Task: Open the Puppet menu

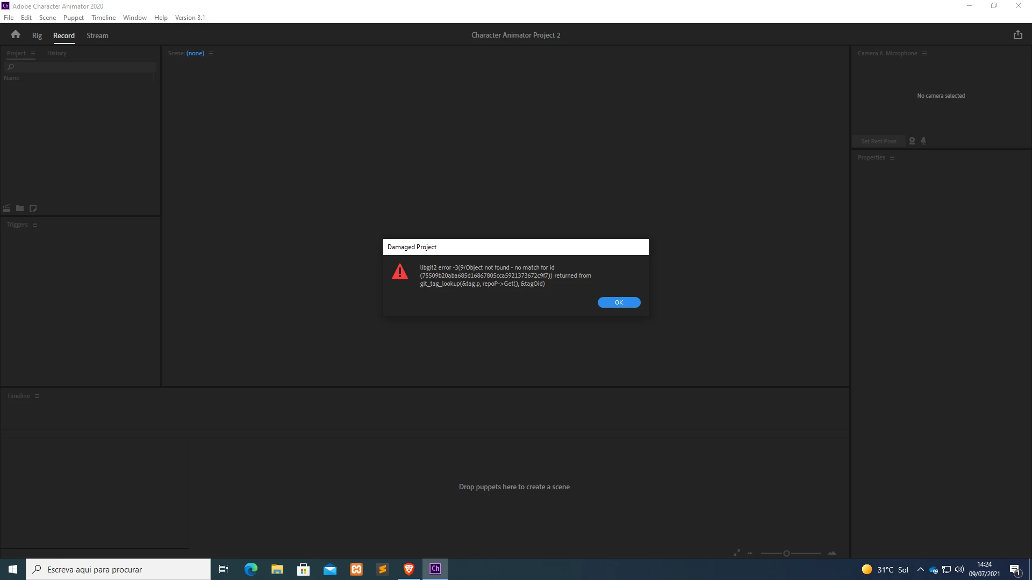Action: tap(73, 18)
